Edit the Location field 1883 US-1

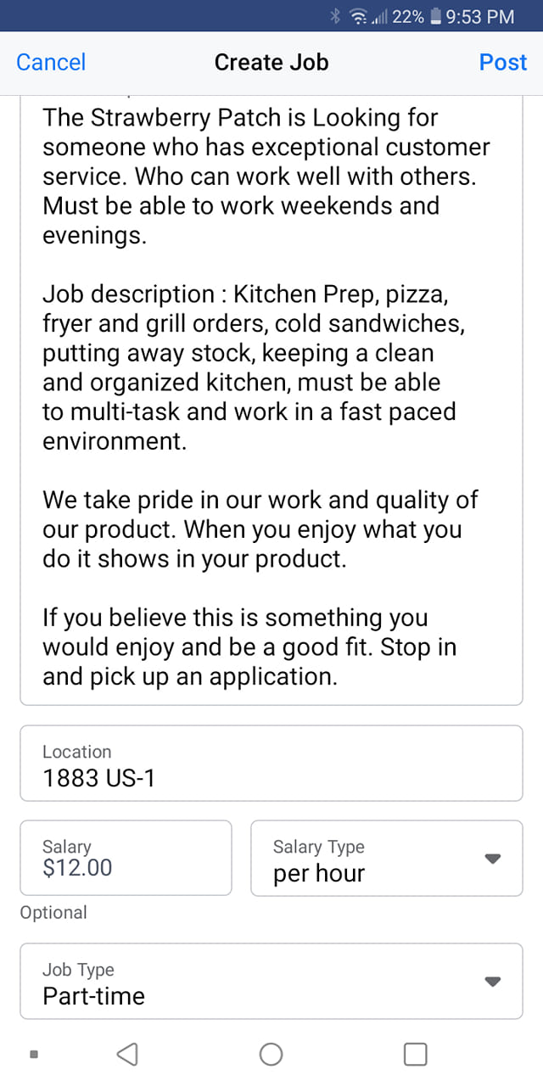click(x=271, y=764)
